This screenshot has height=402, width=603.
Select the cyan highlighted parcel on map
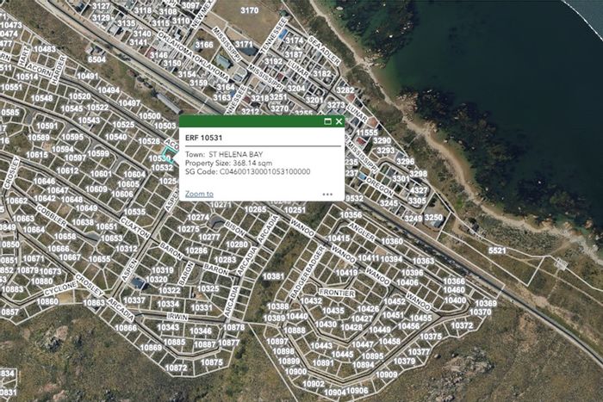[x=169, y=154]
